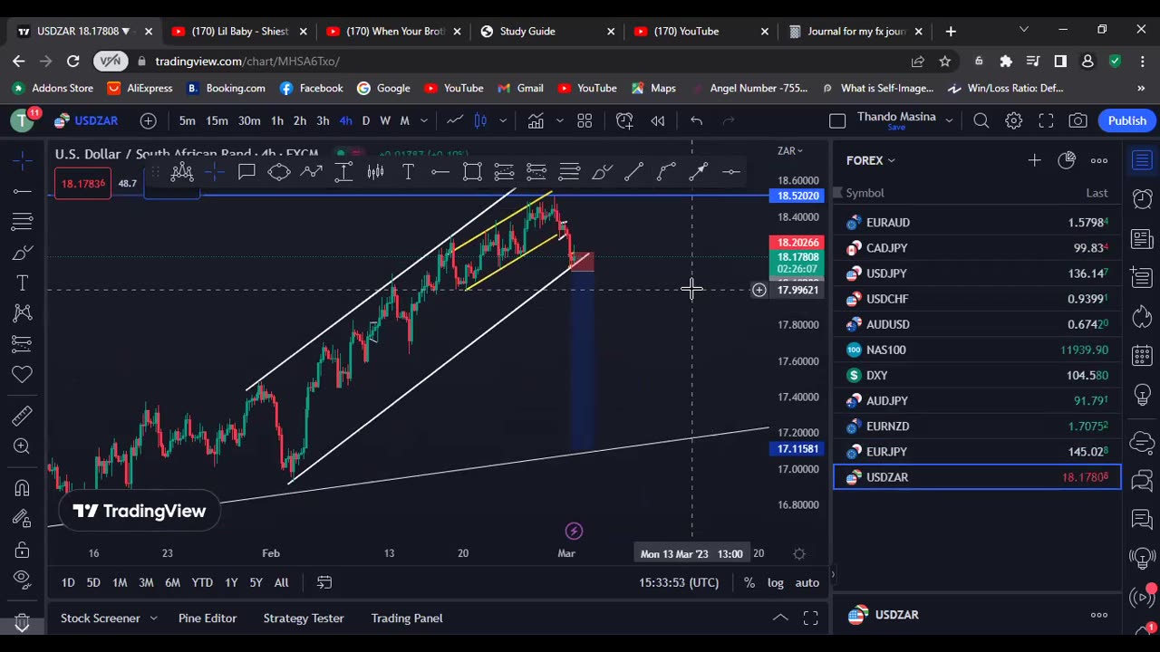Image resolution: width=1160 pixels, height=652 pixels.
Task: Switch to Journal for my fx browser tab
Action: [x=856, y=31]
